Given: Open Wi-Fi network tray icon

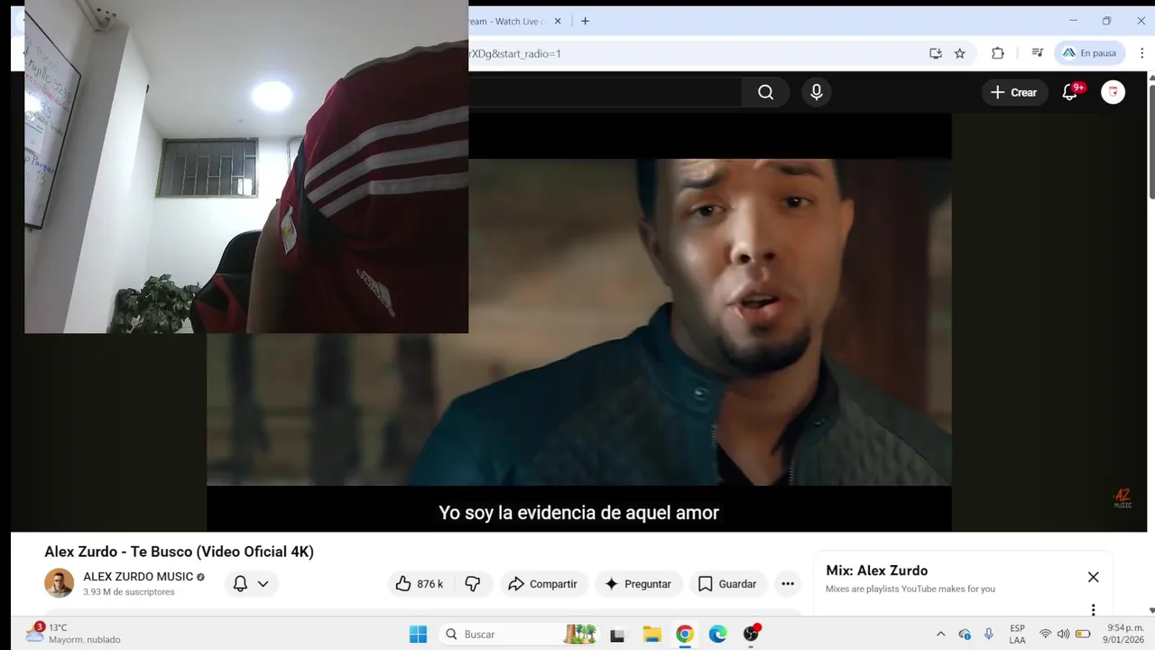Looking at the screenshot, I should [x=1045, y=635].
